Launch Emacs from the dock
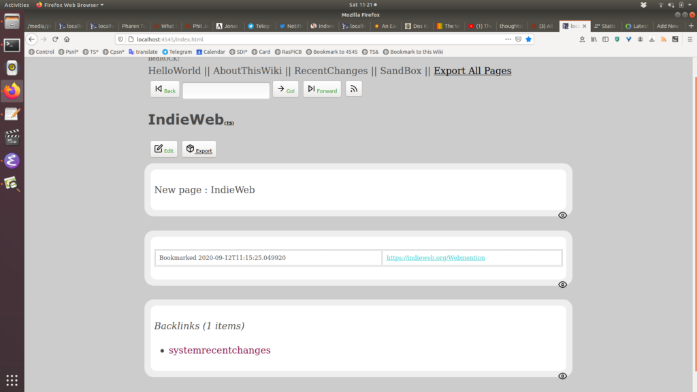 [x=12, y=161]
